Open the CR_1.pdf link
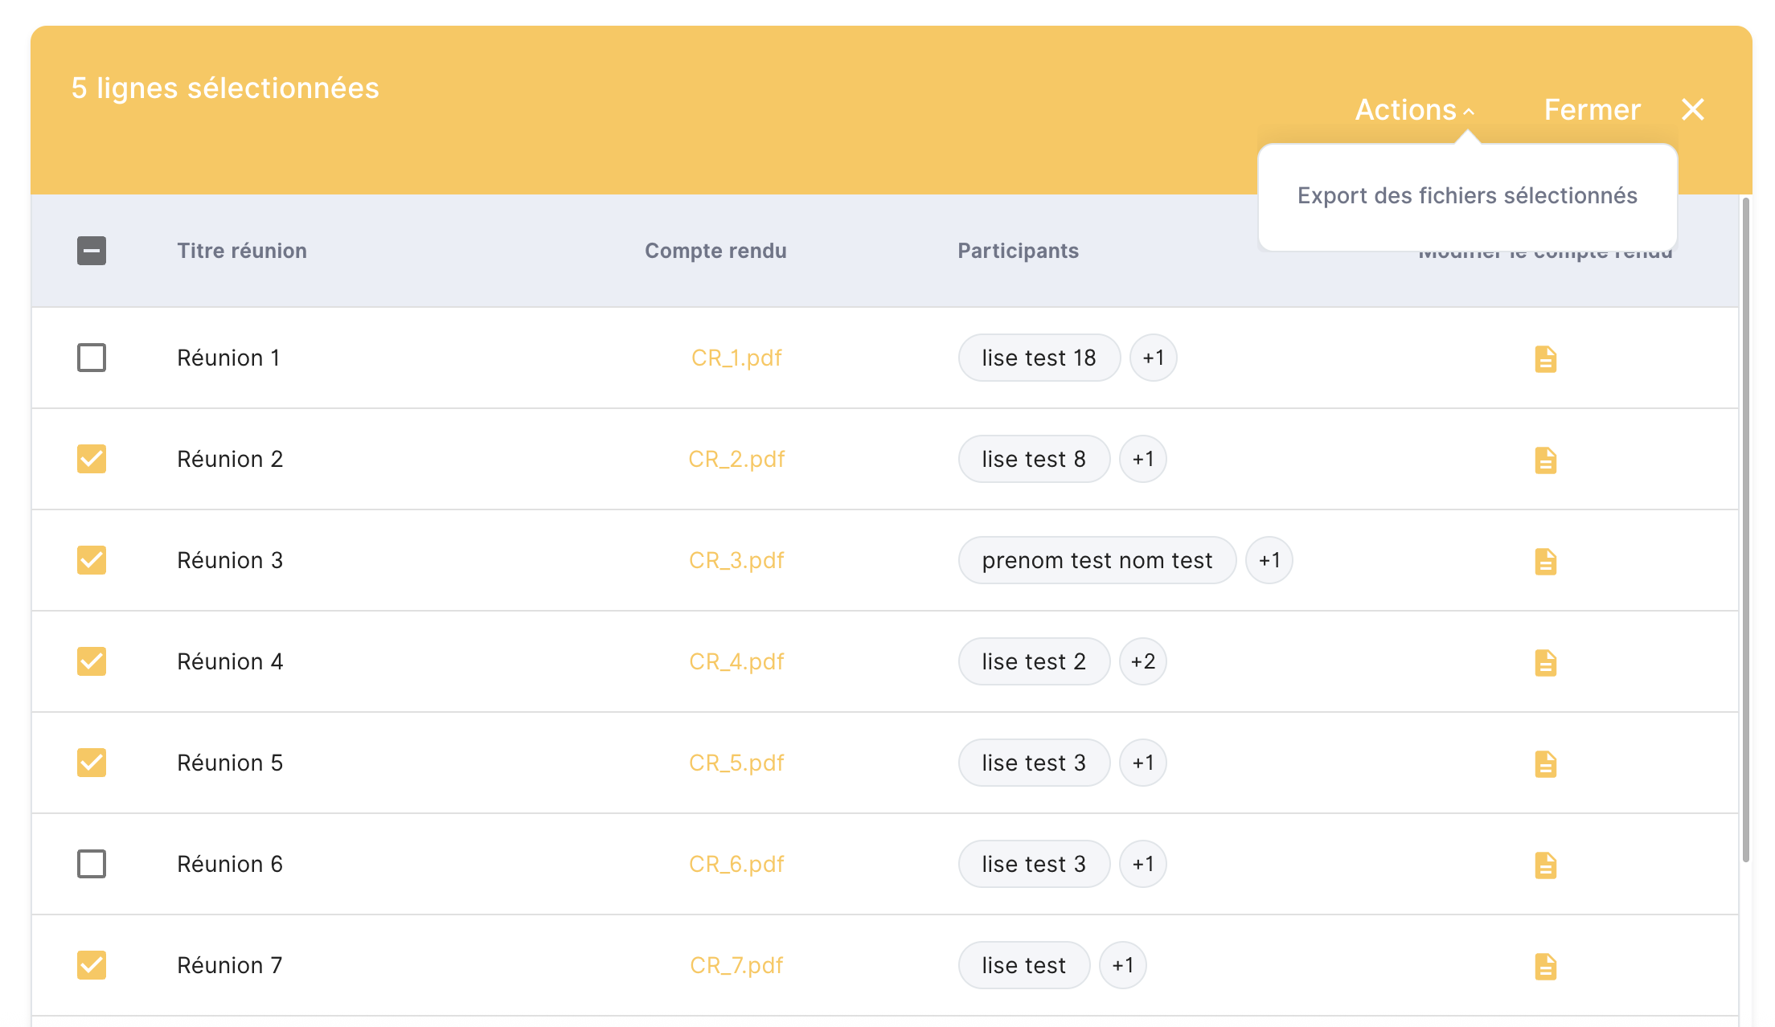This screenshot has width=1775, height=1027. [x=736, y=358]
